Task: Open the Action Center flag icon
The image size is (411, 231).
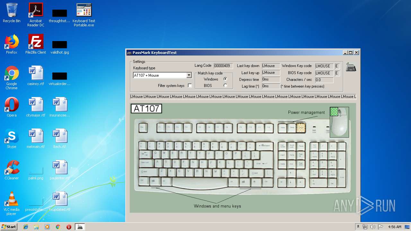Action: coord(380,227)
